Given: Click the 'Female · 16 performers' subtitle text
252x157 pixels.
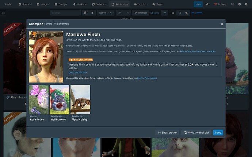Looking at the screenshot, I should point(57,24).
